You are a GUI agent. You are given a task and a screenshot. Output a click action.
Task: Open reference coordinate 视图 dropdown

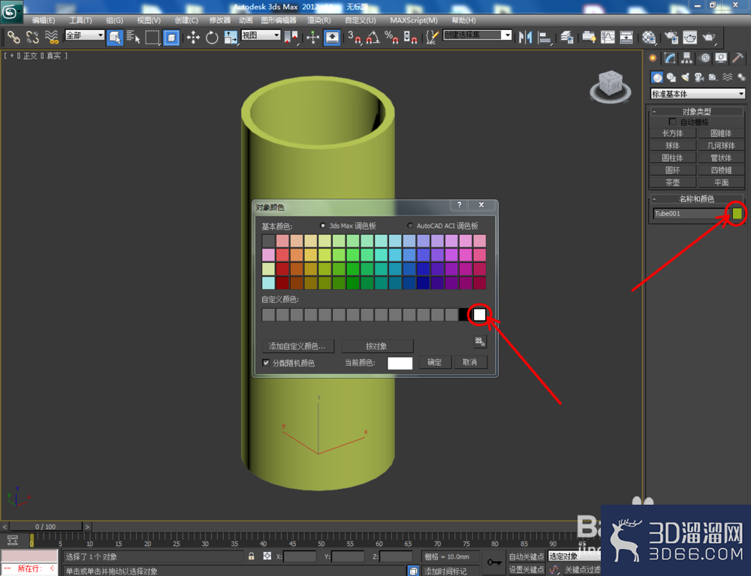click(x=261, y=35)
